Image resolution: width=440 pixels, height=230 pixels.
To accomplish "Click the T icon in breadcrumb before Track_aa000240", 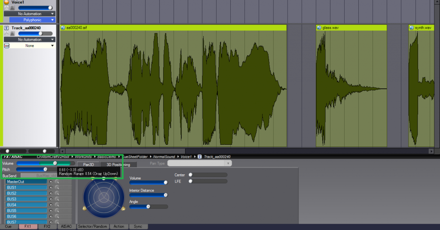I will tap(199, 157).
